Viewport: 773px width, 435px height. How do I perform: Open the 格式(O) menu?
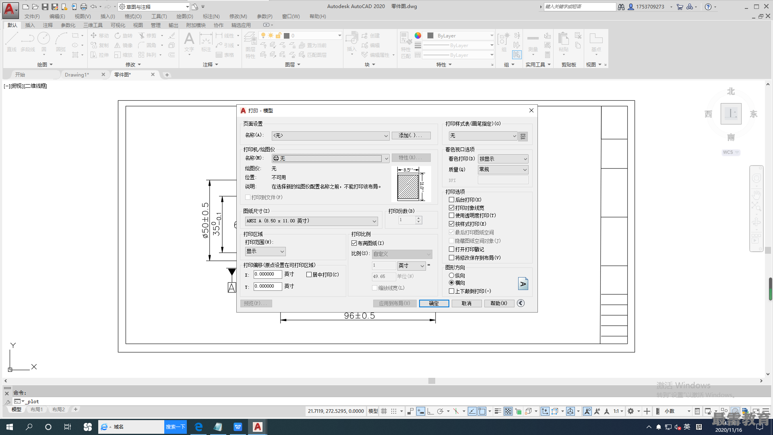point(133,17)
